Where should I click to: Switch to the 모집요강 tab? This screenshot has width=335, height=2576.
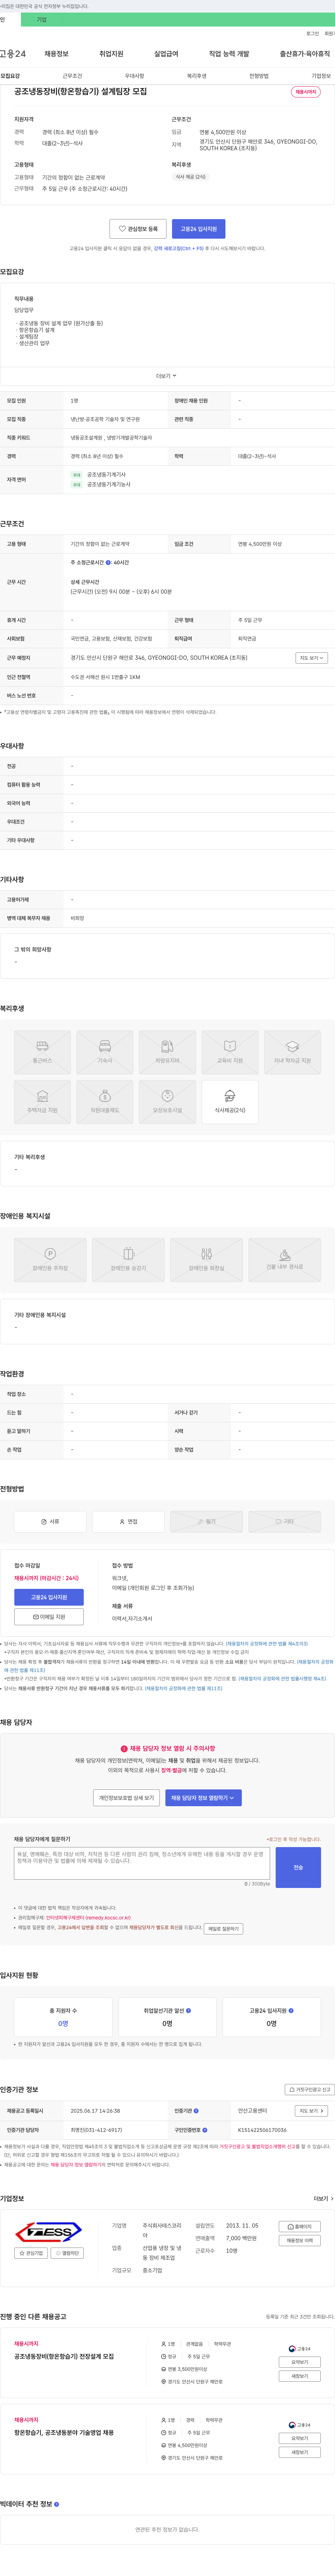[x=10, y=76]
